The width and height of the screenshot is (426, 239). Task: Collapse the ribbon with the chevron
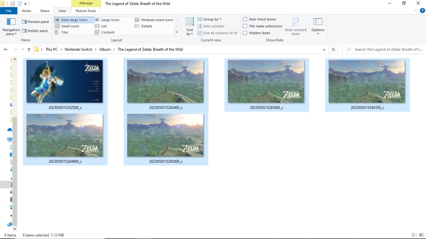pyautogui.click(x=416, y=11)
